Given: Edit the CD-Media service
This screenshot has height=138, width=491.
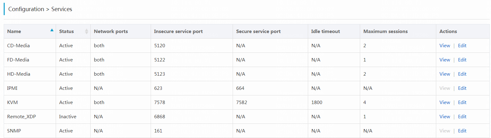Looking at the screenshot, I should (x=462, y=45).
